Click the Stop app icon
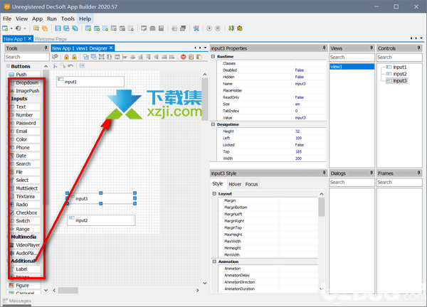Screen dimensions: 427x307 [218, 28]
